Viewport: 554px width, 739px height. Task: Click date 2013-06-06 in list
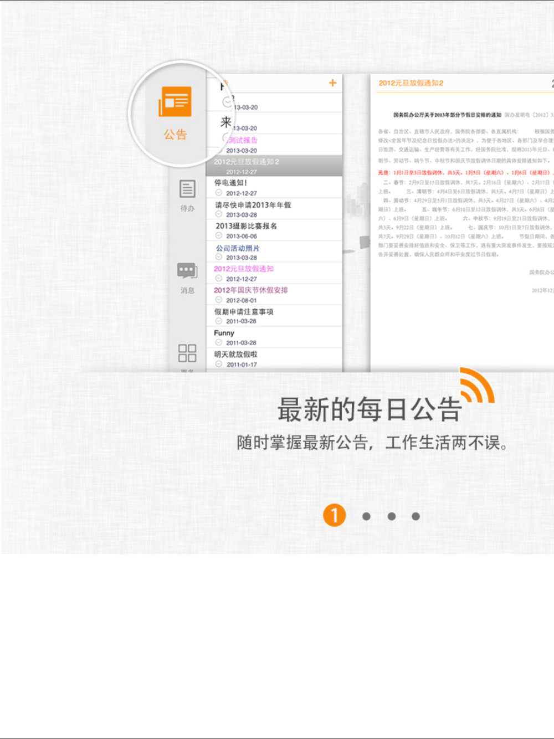pyautogui.click(x=242, y=236)
